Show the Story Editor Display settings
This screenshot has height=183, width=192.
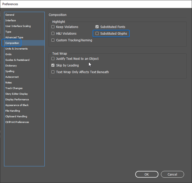click(16, 94)
